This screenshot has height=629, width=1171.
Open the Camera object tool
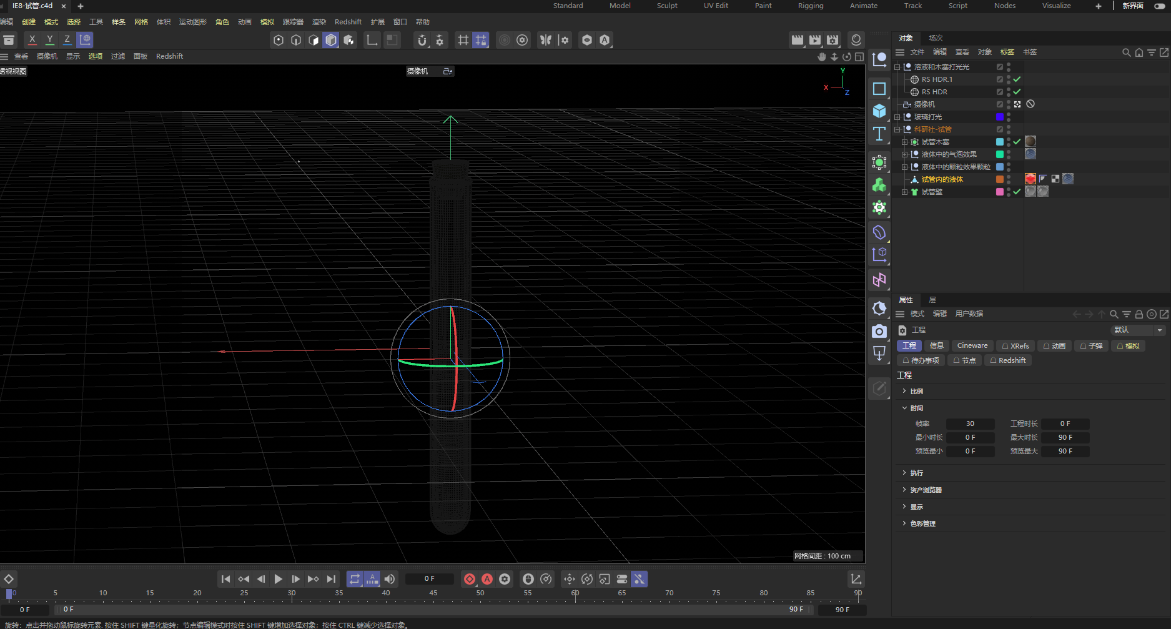[879, 331]
